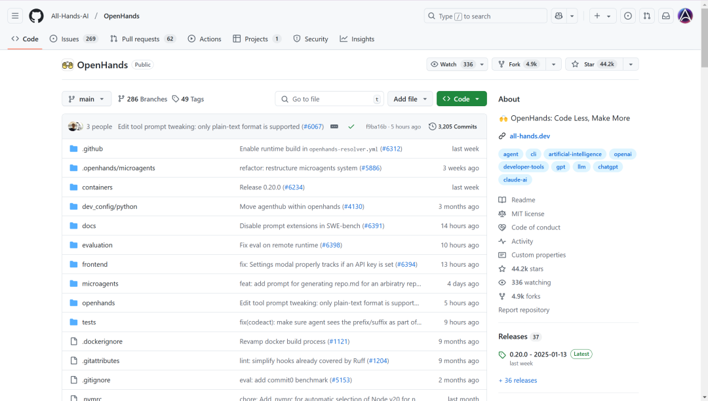This screenshot has width=708, height=401.
Task: Switch to the Actions tab
Action: (205, 39)
